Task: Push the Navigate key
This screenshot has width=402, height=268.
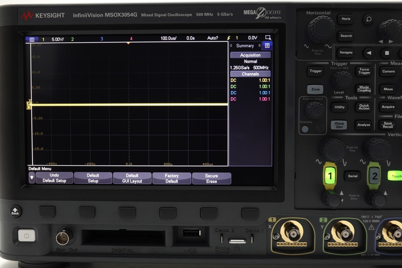Action: click(346, 52)
